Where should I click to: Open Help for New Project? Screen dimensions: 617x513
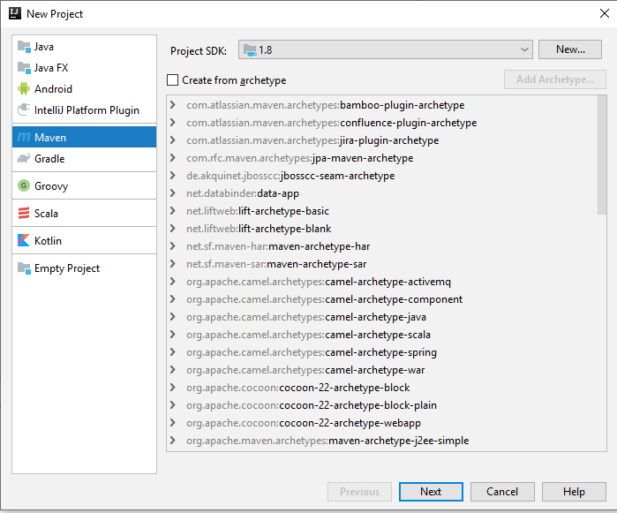point(574,492)
